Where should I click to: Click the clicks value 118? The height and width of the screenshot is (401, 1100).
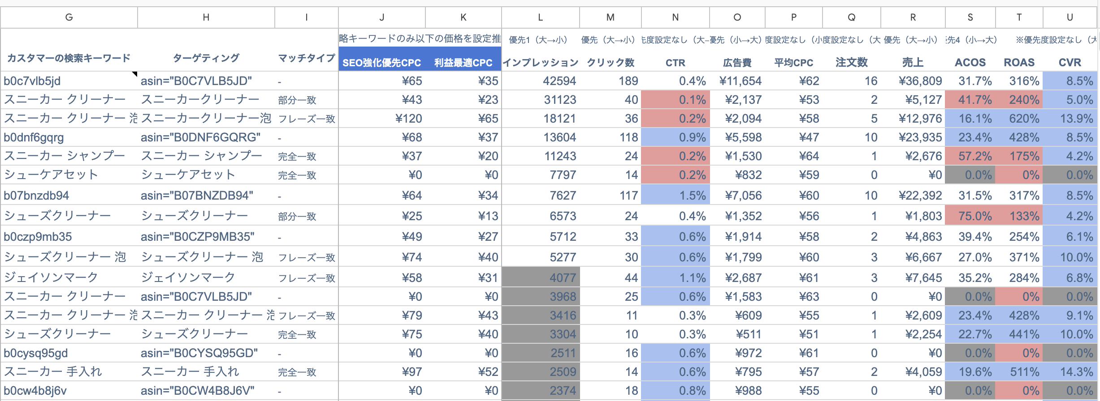coord(611,137)
